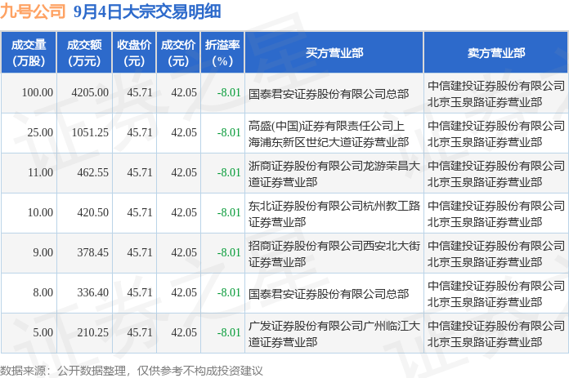Screen dimensions: 569x378
Task: Select the 成交量(万股) column header
Action: pos(29,52)
